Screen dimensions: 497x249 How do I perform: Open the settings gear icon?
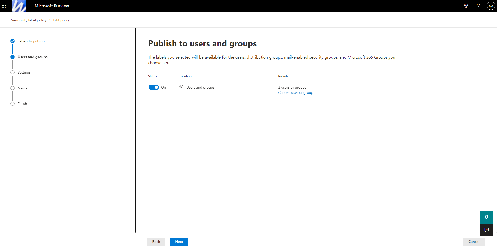(466, 6)
